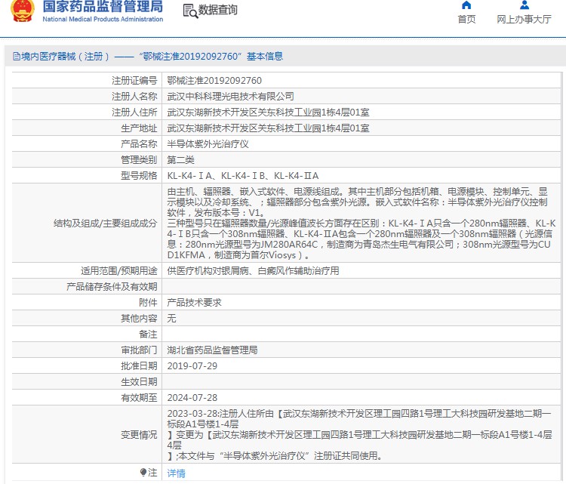Click the 适用范围 value 供医疗机构对银屑病
Viewport: 566px width, 484px height.
[x=253, y=271]
